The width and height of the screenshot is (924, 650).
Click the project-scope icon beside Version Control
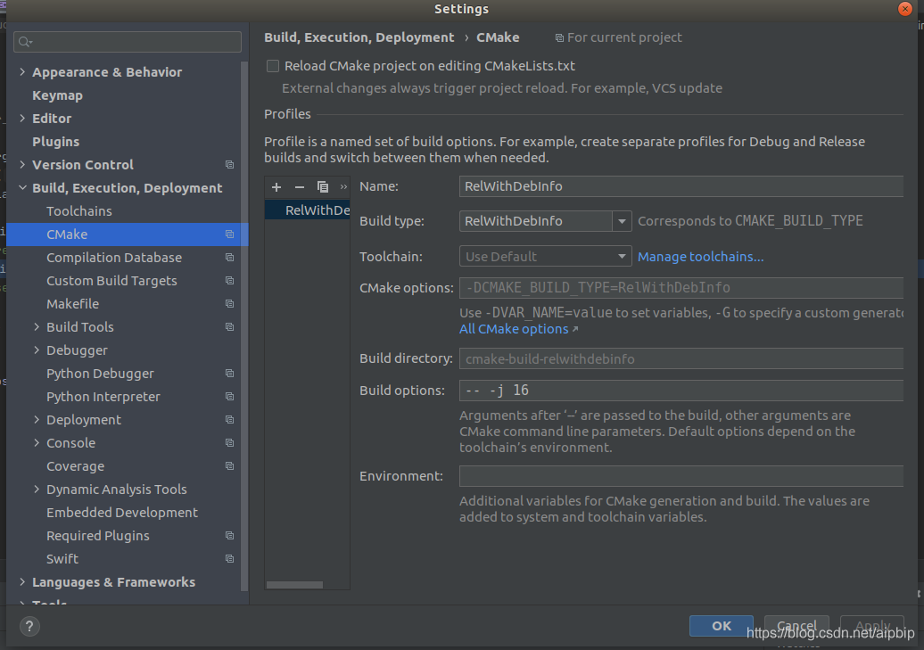[230, 165]
